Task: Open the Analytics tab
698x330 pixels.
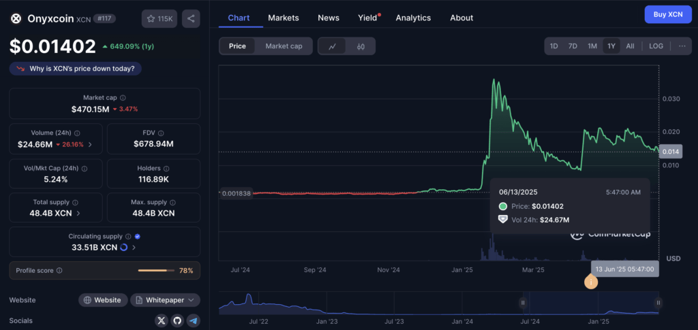Action: (x=413, y=18)
